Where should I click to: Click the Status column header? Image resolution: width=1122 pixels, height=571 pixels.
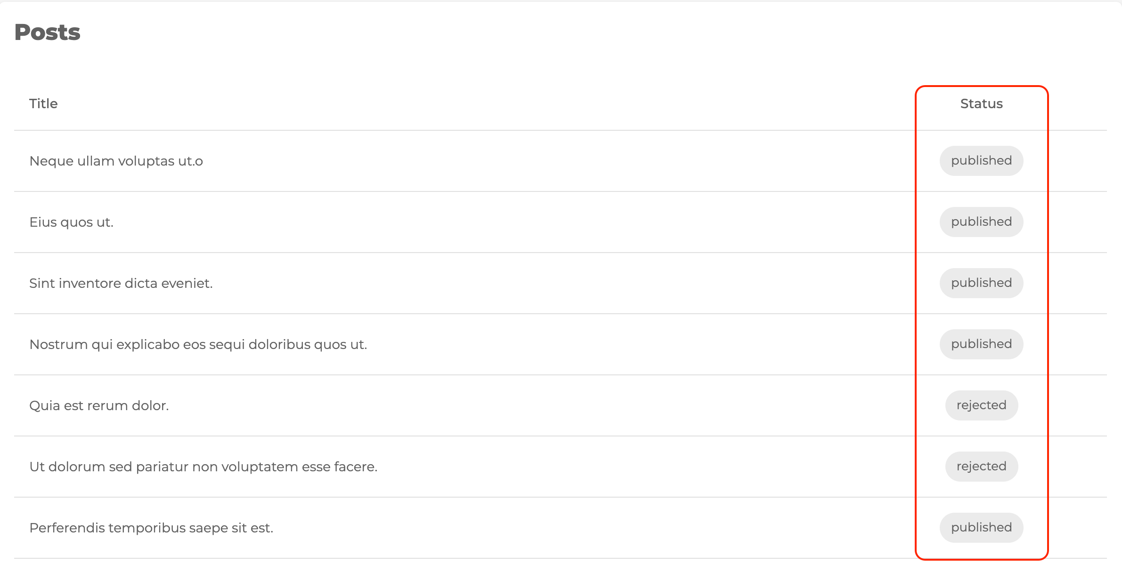[981, 103]
